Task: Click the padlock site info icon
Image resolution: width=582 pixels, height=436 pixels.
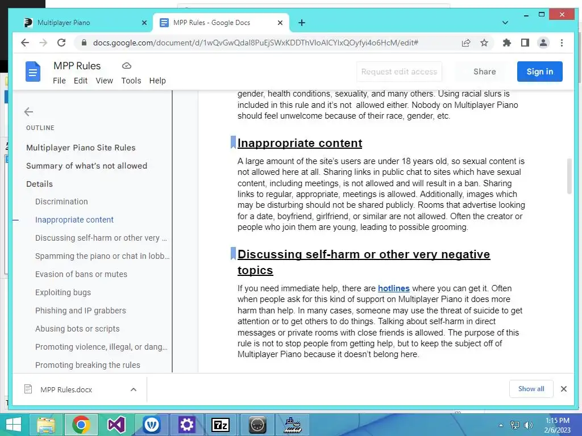Action: [x=84, y=43]
